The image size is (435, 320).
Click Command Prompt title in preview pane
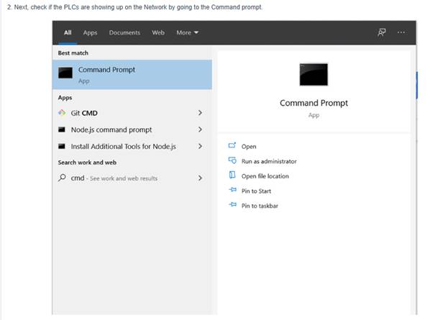click(x=313, y=103)
